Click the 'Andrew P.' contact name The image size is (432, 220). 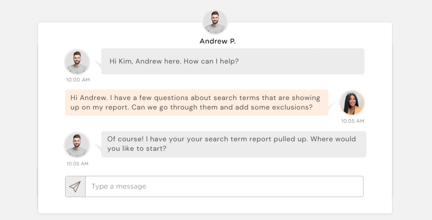(217, 41)
